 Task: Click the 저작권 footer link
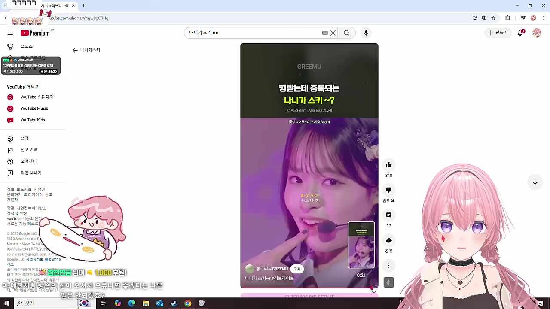40,189
